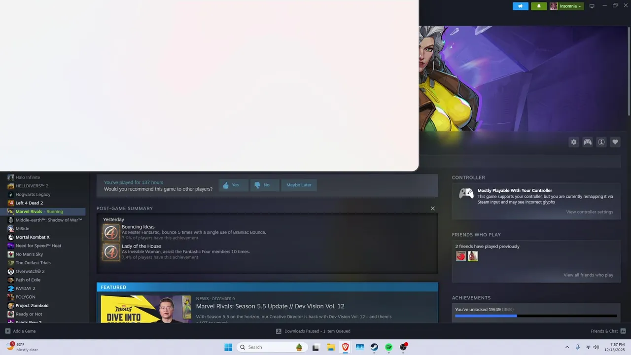
Task: Click the POLYGON game icon
Action: point(11,297)
